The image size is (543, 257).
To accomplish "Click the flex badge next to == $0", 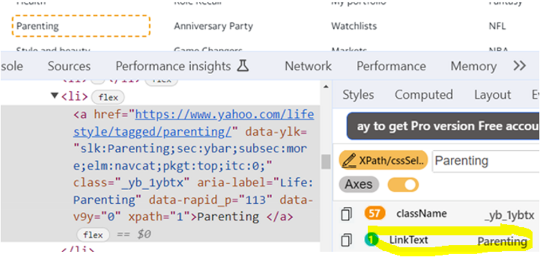I will tap(93, 235).
